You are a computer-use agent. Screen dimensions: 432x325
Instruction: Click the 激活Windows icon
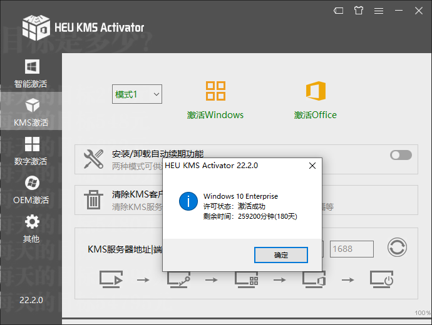click(x=215, y=91)
